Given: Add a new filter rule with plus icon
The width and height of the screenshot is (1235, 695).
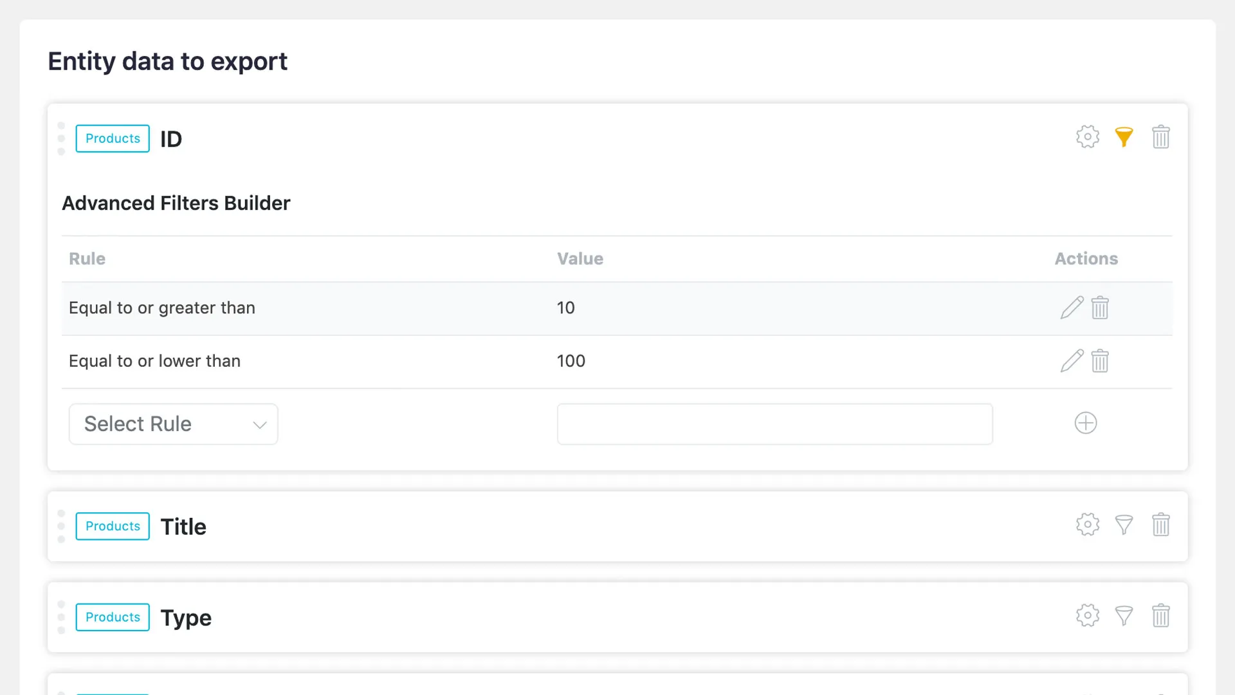Looking at the screenshot, I should point(1086,423).
